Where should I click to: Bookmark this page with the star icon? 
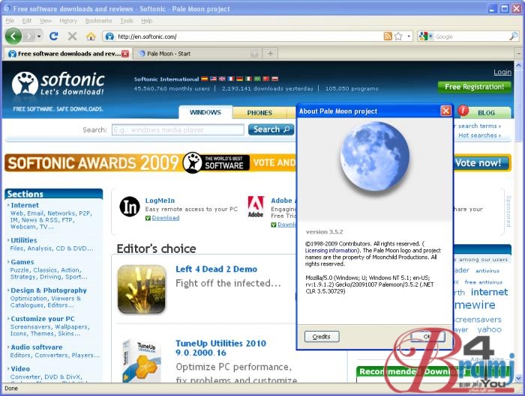[398, 36]
